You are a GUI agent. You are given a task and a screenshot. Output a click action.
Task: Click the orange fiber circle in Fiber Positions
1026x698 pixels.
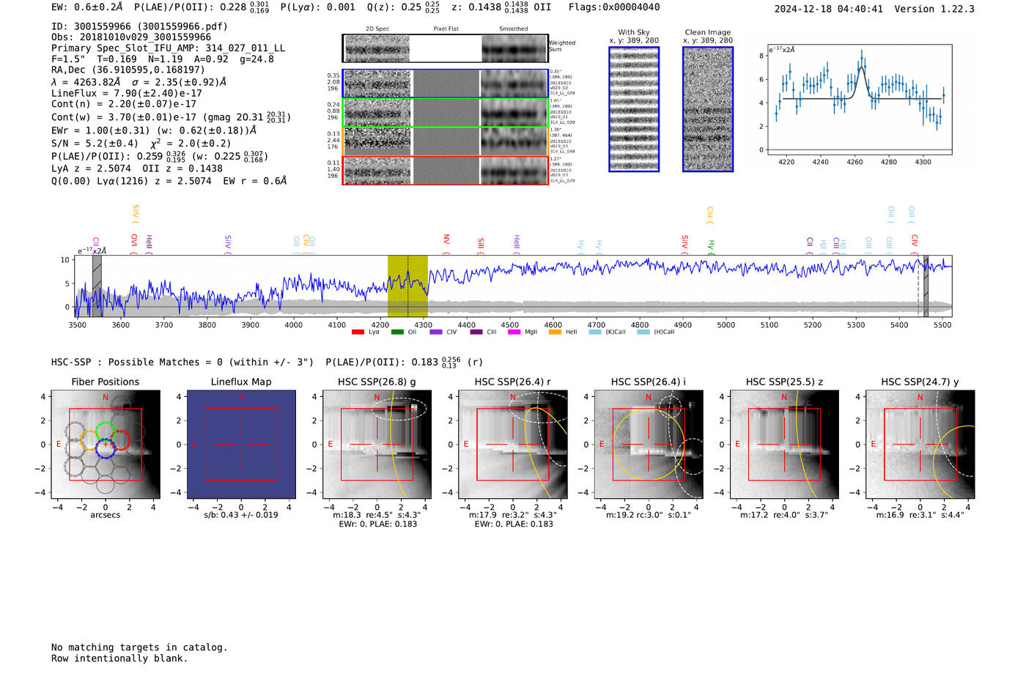(x=89, y=439)
